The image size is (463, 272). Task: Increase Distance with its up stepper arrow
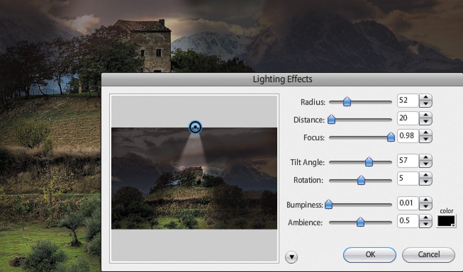point(425,115)
